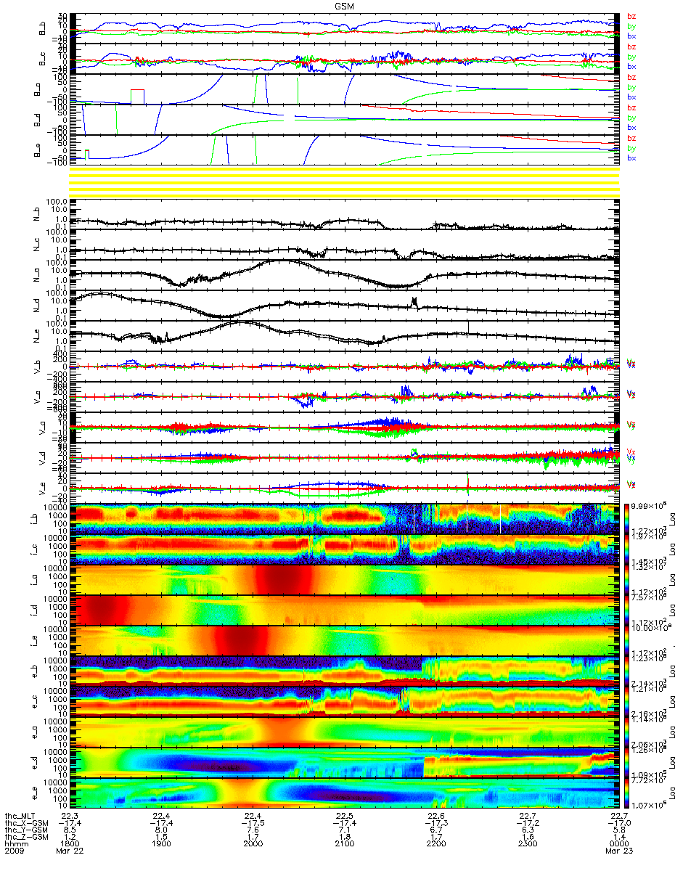Select the "thc_X-GSM" row label
The image size is (675, 871).
(x=25, y=825)
